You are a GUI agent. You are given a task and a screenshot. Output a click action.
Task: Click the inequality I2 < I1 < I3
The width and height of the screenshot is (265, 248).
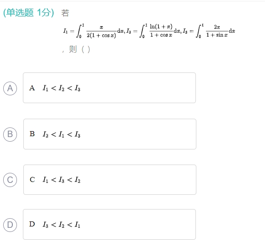61,134
